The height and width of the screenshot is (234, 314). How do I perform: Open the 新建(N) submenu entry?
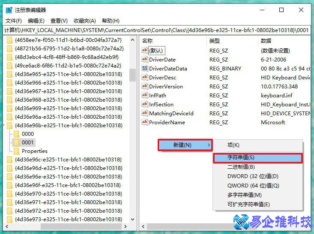[185, 145]
